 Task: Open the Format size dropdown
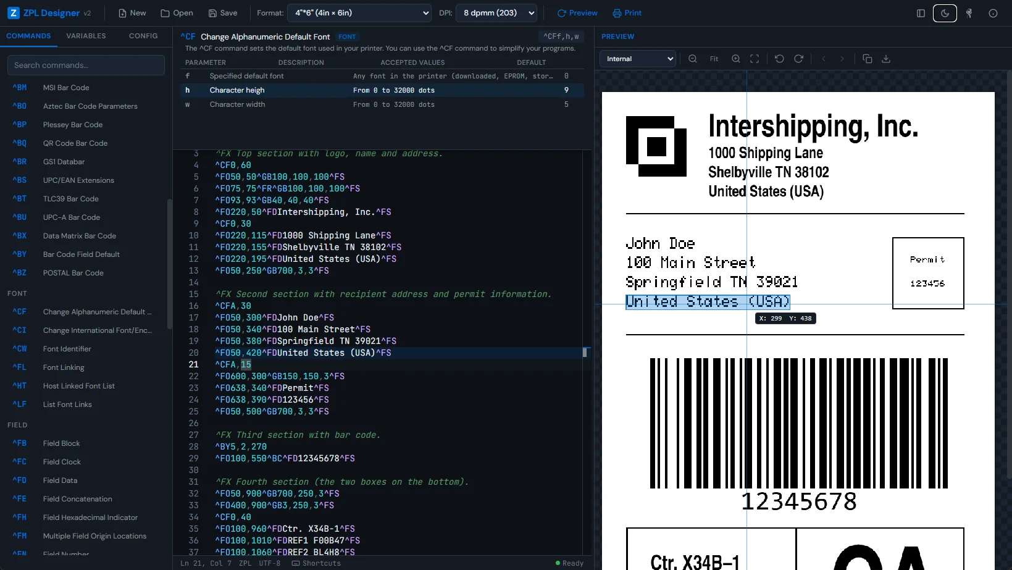359,12
